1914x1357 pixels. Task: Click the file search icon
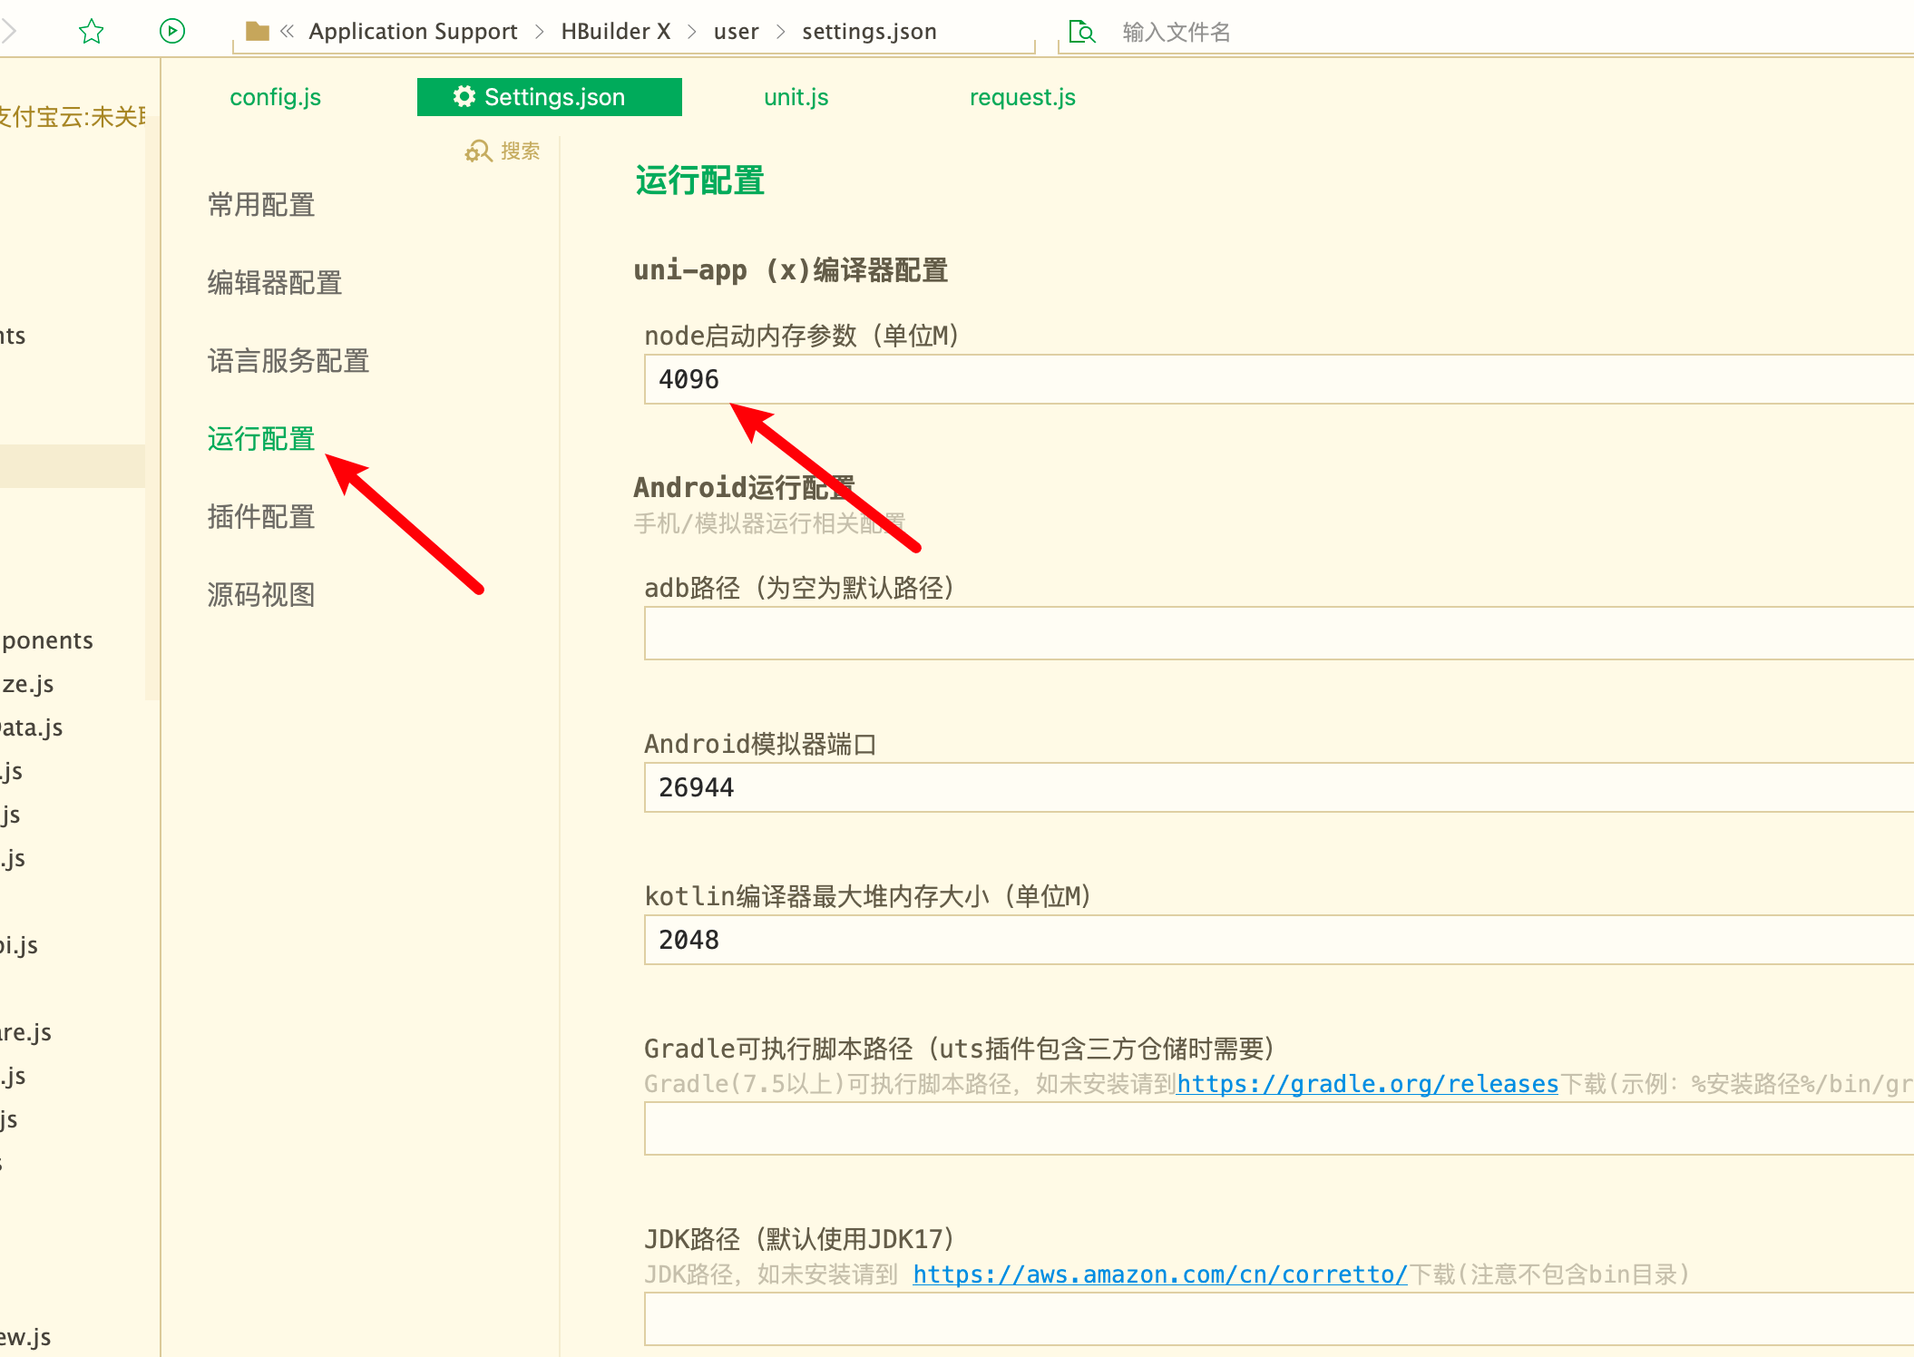click(x=1081, y=32)
